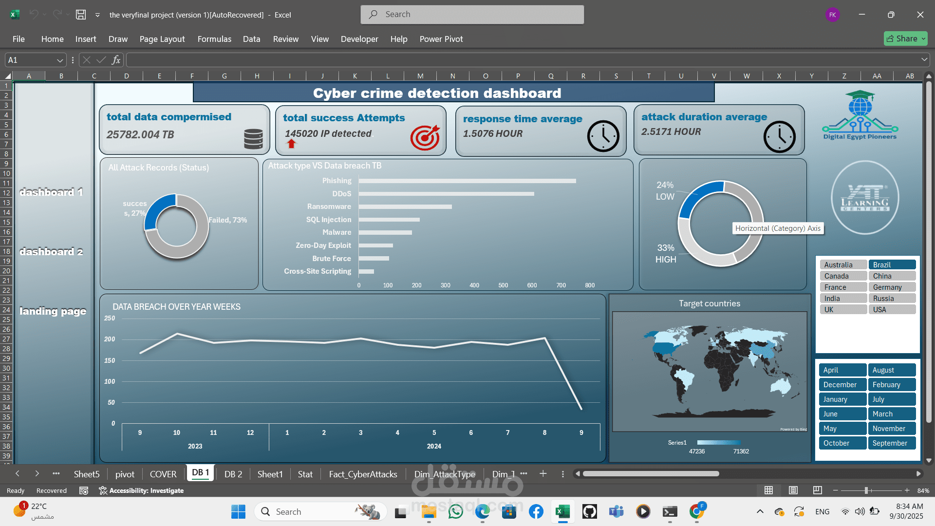The height and width of the screenshot is (526, 935).
Task: Click the Save icon in title bar
Action: 81,15
